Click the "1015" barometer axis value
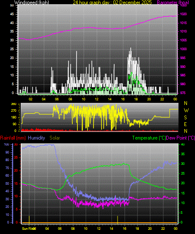195x234 pixels. click(184, 23)
